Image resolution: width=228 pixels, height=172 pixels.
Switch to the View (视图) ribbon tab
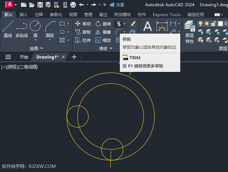click(73, 14)
